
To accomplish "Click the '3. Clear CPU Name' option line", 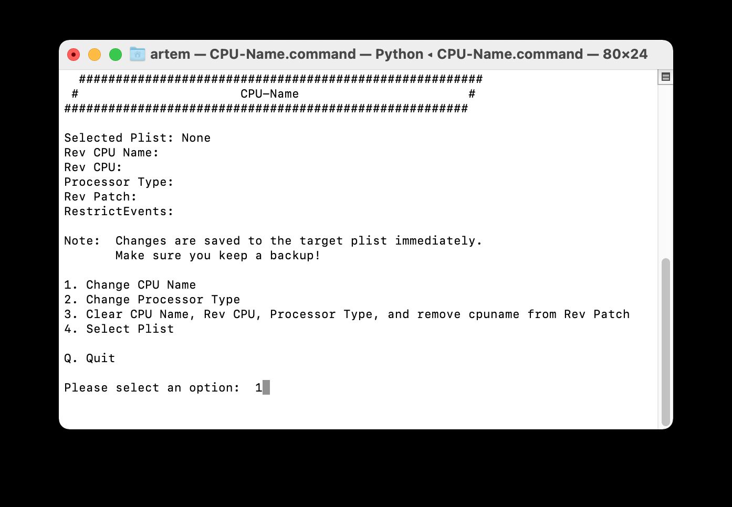I will (347, 314).
